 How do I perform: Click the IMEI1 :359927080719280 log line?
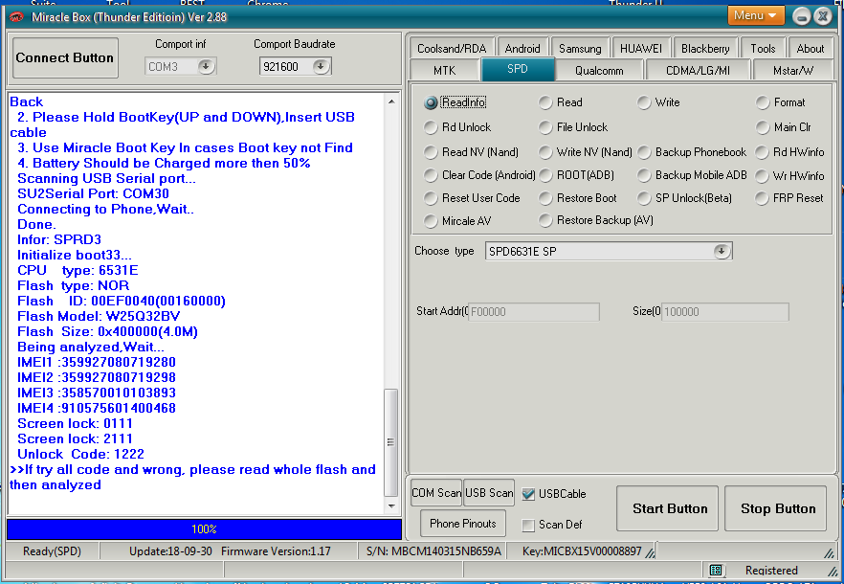click(97, 362)
